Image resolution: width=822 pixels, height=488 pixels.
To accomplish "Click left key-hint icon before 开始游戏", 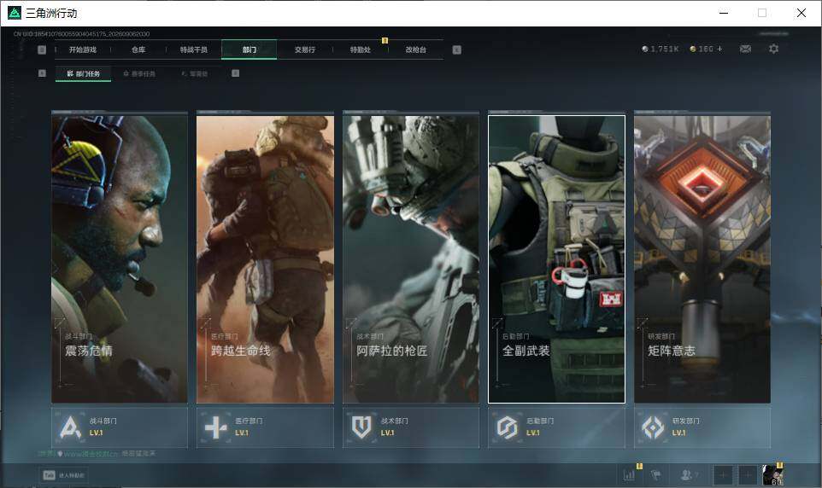I will [42, 49].
